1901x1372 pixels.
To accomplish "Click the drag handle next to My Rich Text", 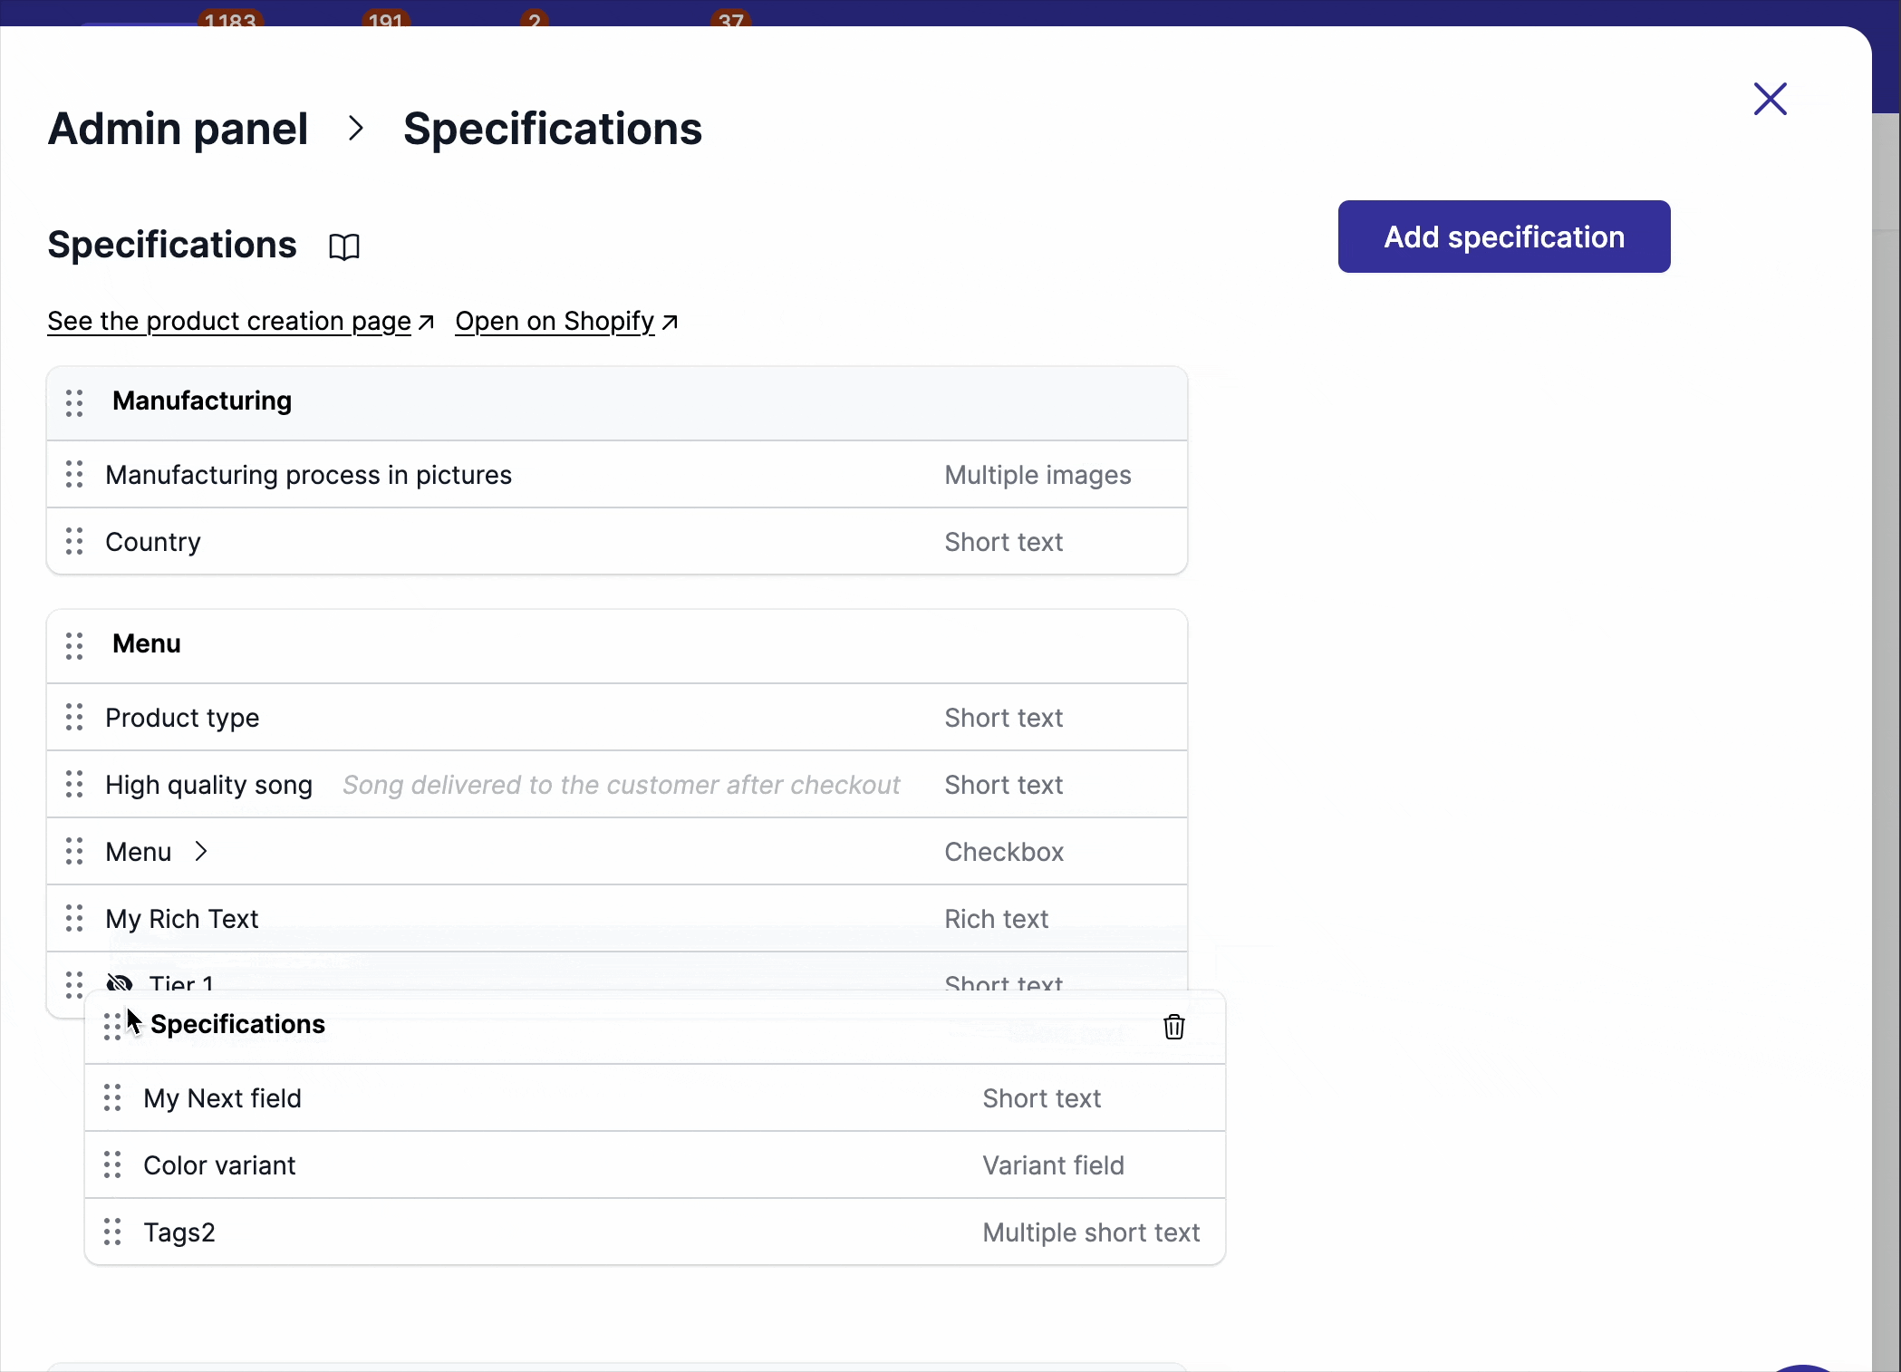I will pos(74,918).
